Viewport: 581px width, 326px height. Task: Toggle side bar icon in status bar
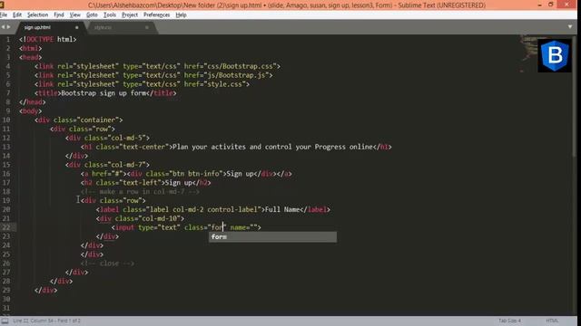pos(5,321)
